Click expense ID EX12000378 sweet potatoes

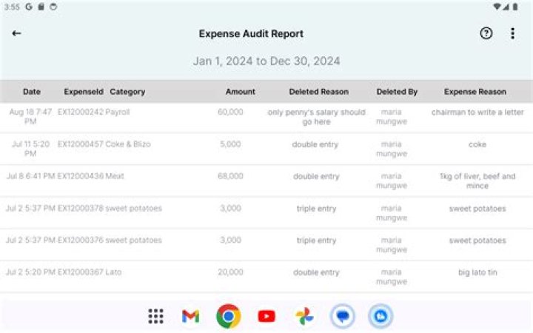[81, 209]
